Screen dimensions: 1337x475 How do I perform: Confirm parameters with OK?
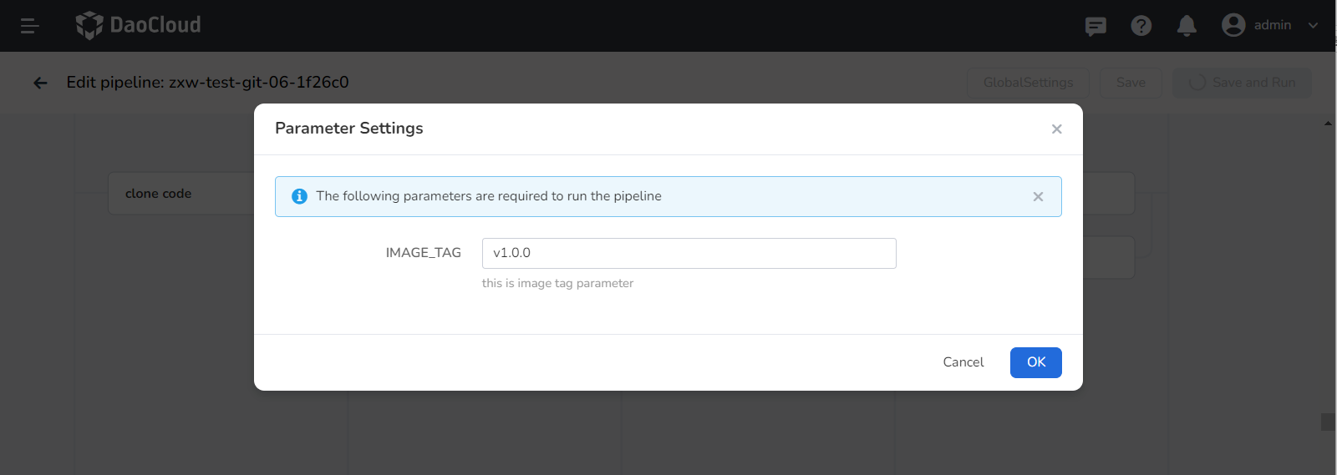tap(1036, 362)
